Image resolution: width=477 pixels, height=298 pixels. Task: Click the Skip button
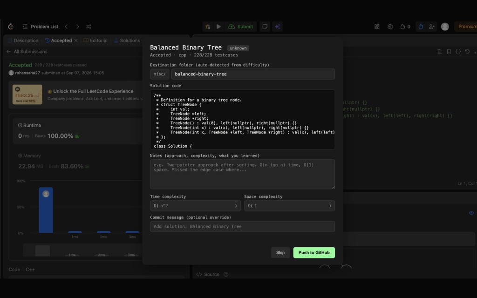coord(280,253)
